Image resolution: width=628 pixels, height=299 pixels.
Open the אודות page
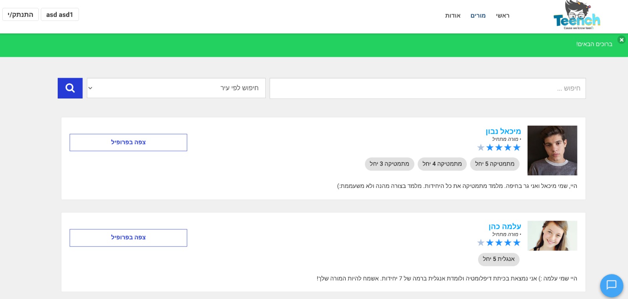click(x=453, y=16)
